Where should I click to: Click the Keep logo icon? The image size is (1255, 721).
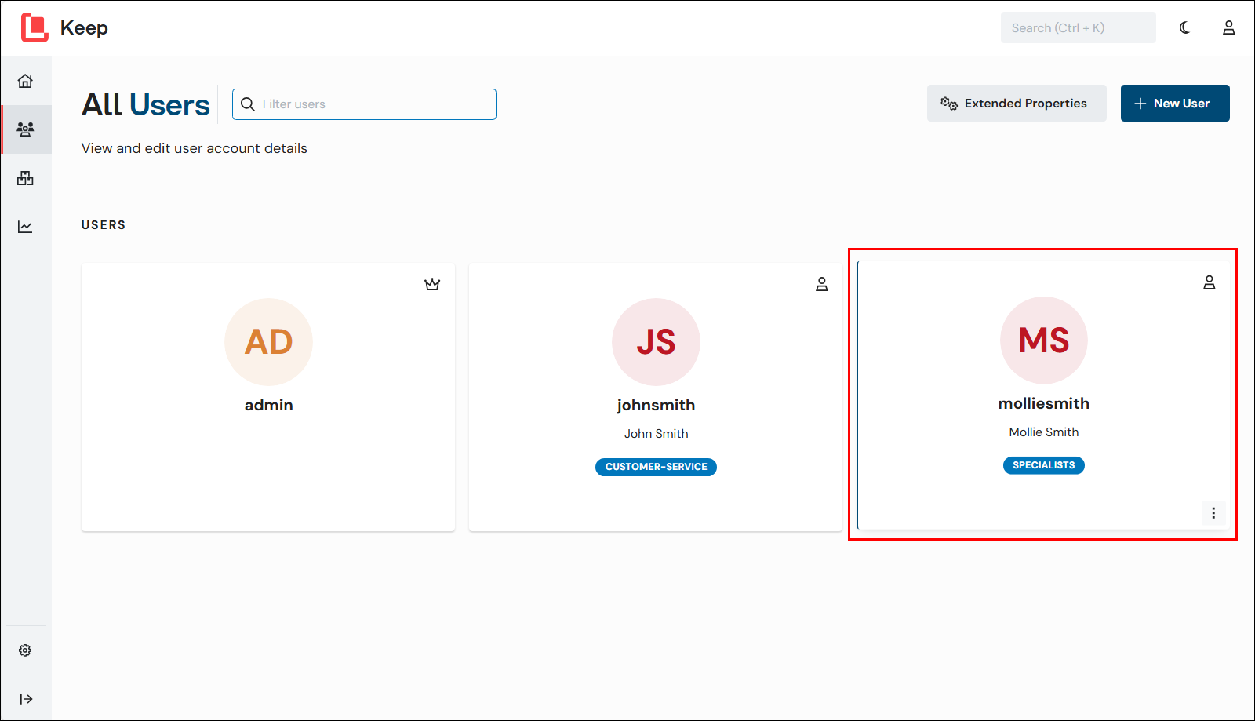35,27
